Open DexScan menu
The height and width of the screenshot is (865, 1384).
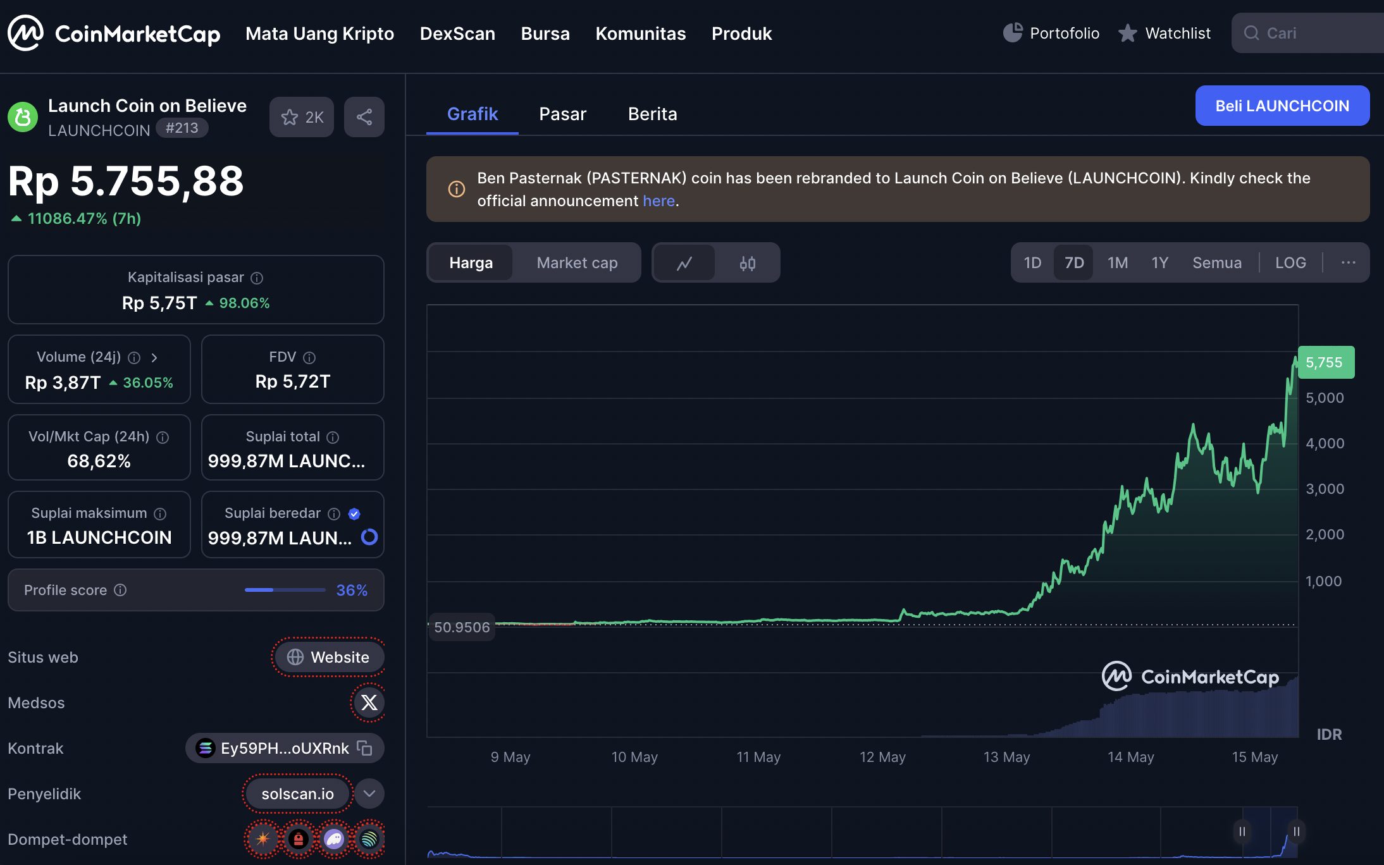click(457, 33)
